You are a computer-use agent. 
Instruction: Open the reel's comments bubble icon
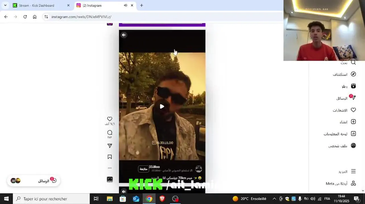110,133
